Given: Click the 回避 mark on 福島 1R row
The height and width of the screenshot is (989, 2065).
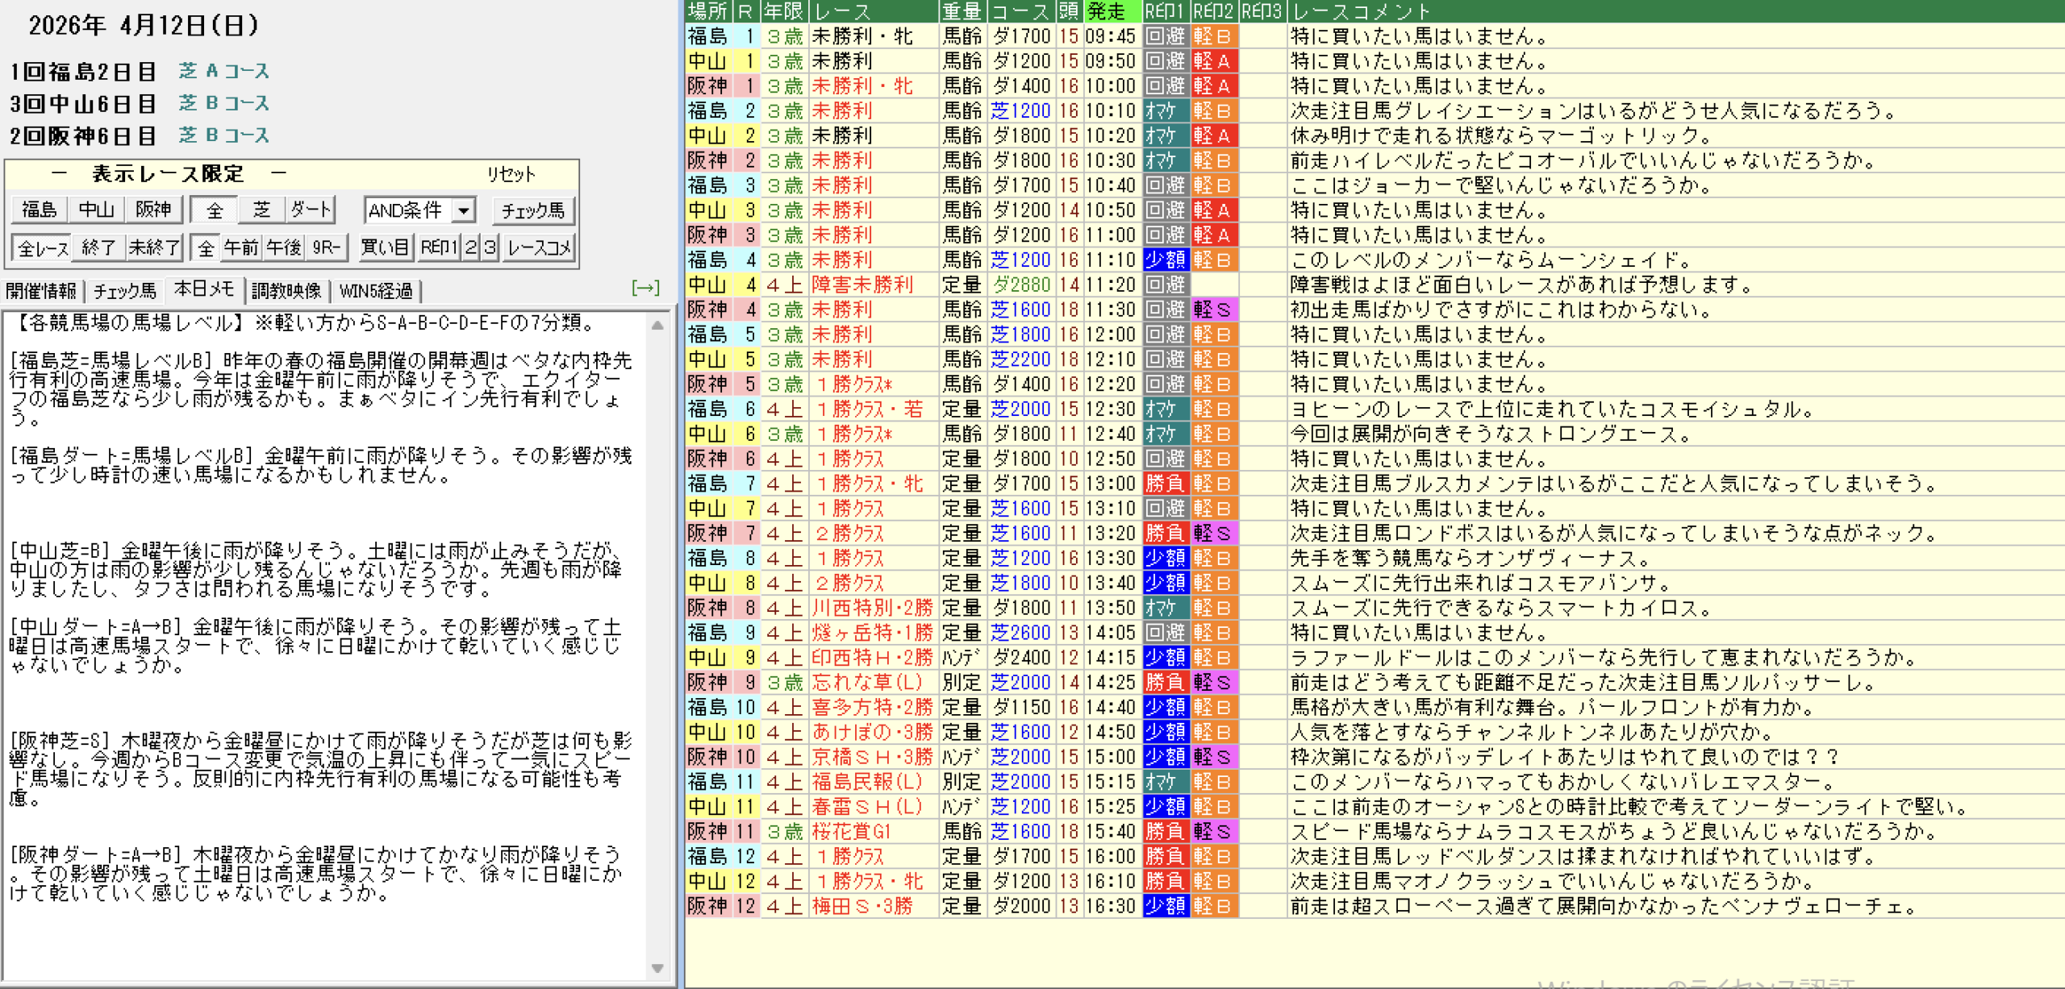Looking at the screenshot, I should pos(1166,36).
